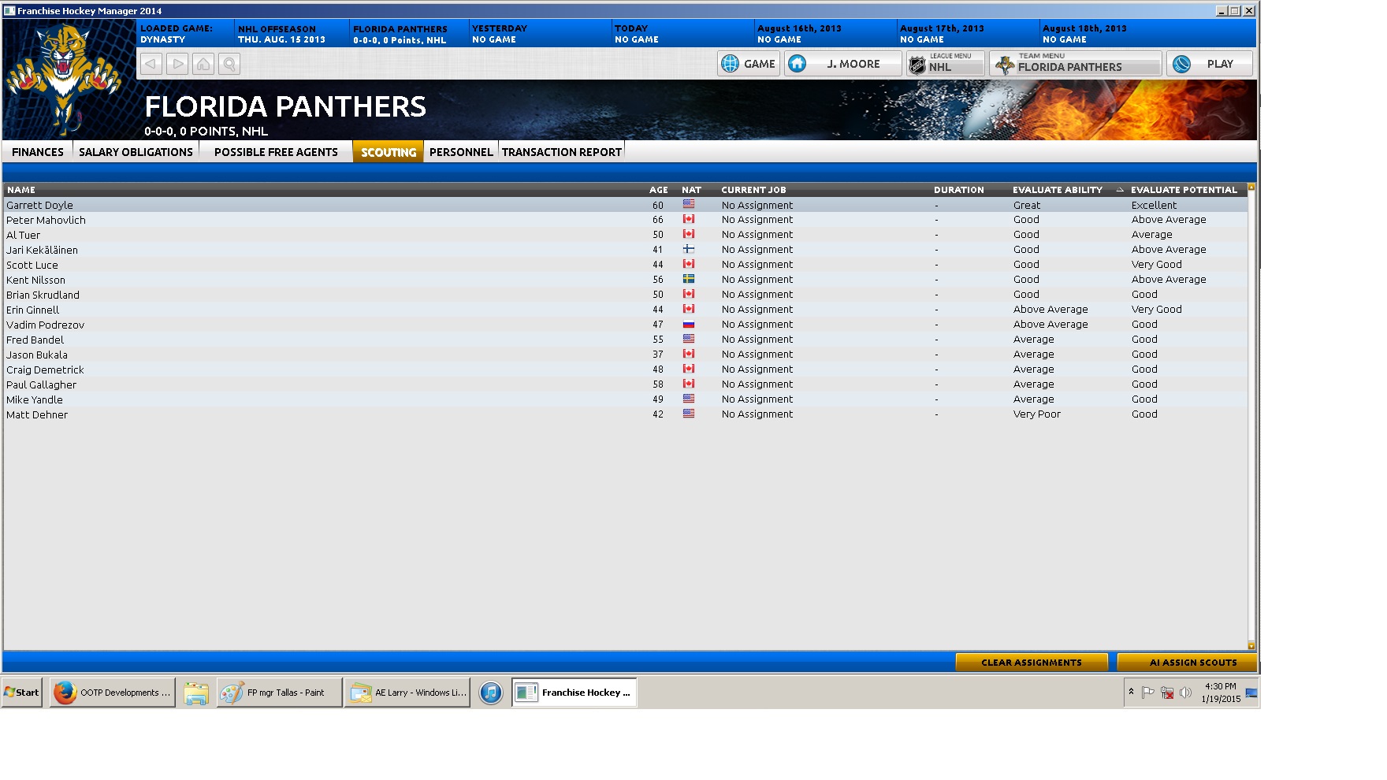Click Garrett Doyle's USA flag icon

[x=689, y=204]
